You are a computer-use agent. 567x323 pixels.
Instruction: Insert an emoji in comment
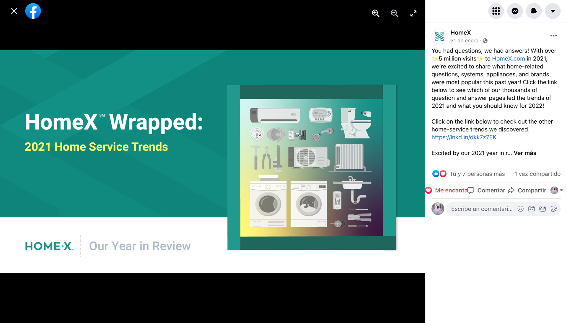point(520,209)
